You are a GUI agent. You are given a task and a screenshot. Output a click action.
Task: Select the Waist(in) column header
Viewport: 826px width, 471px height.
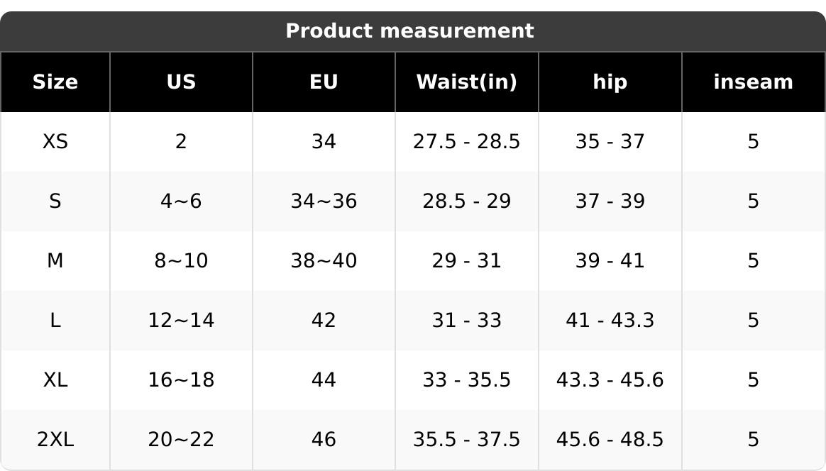click(467, 82)
